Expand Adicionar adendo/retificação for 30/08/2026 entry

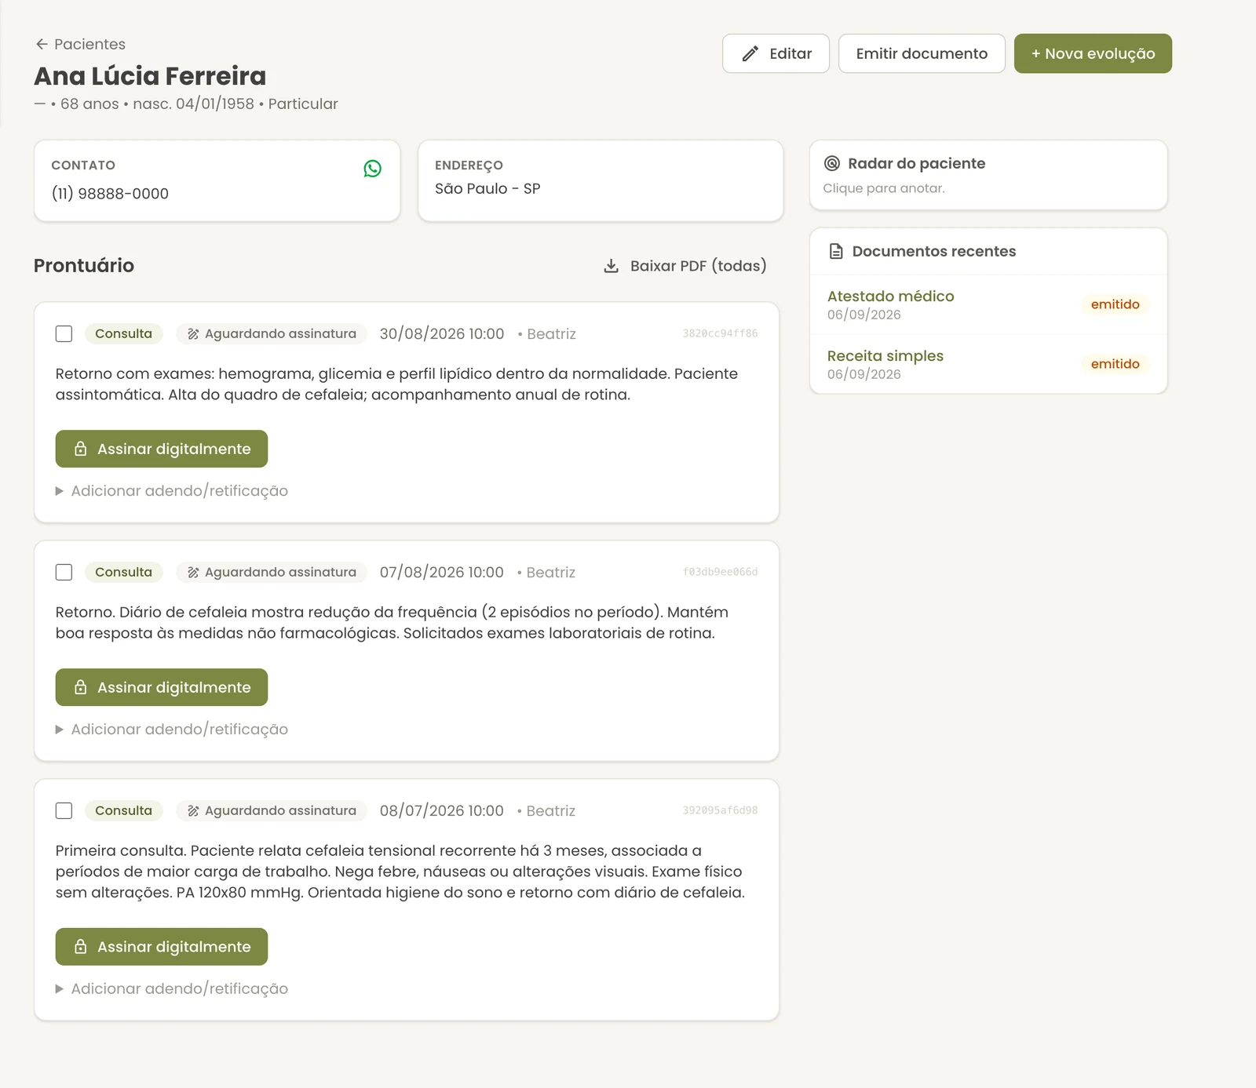point(172,491)
